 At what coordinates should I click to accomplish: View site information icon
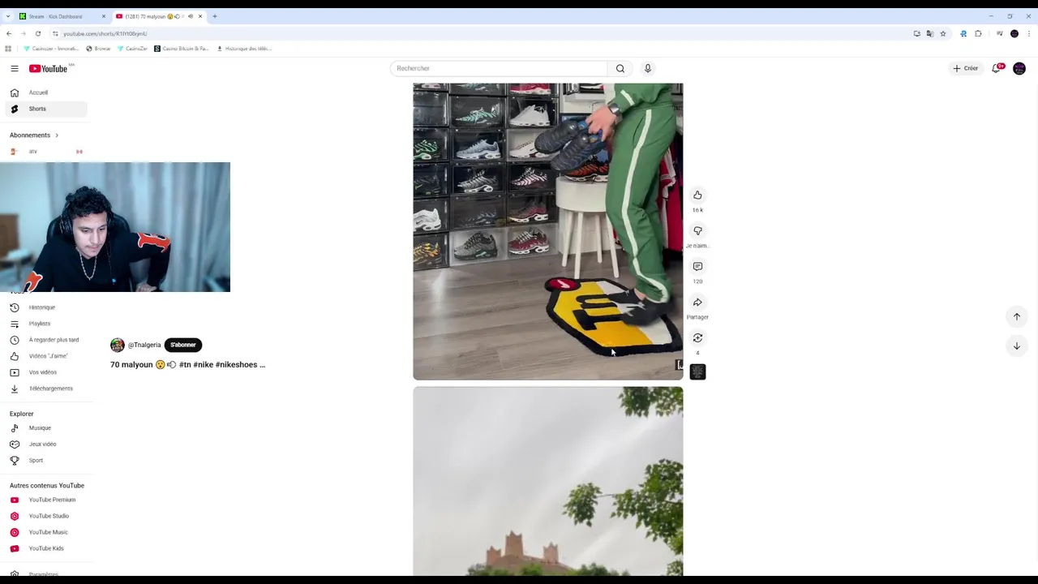click(55, 34)
